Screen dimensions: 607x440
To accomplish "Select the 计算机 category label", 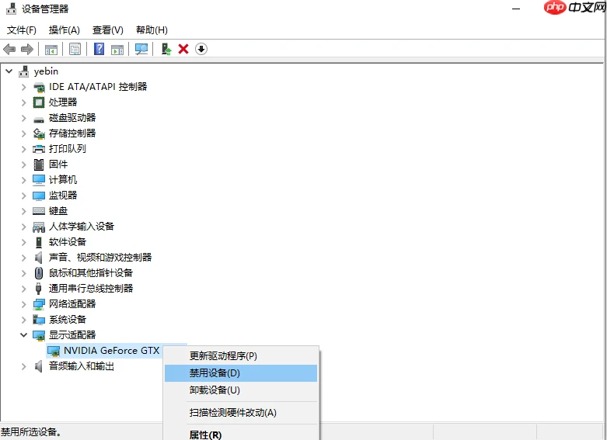I will coord(63,180).
